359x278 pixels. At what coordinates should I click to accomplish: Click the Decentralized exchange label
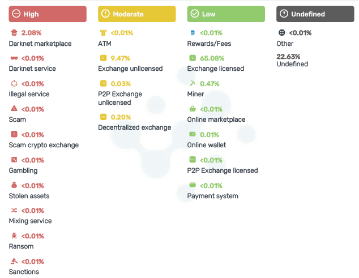pyautogui.click(x=134, y=128)
